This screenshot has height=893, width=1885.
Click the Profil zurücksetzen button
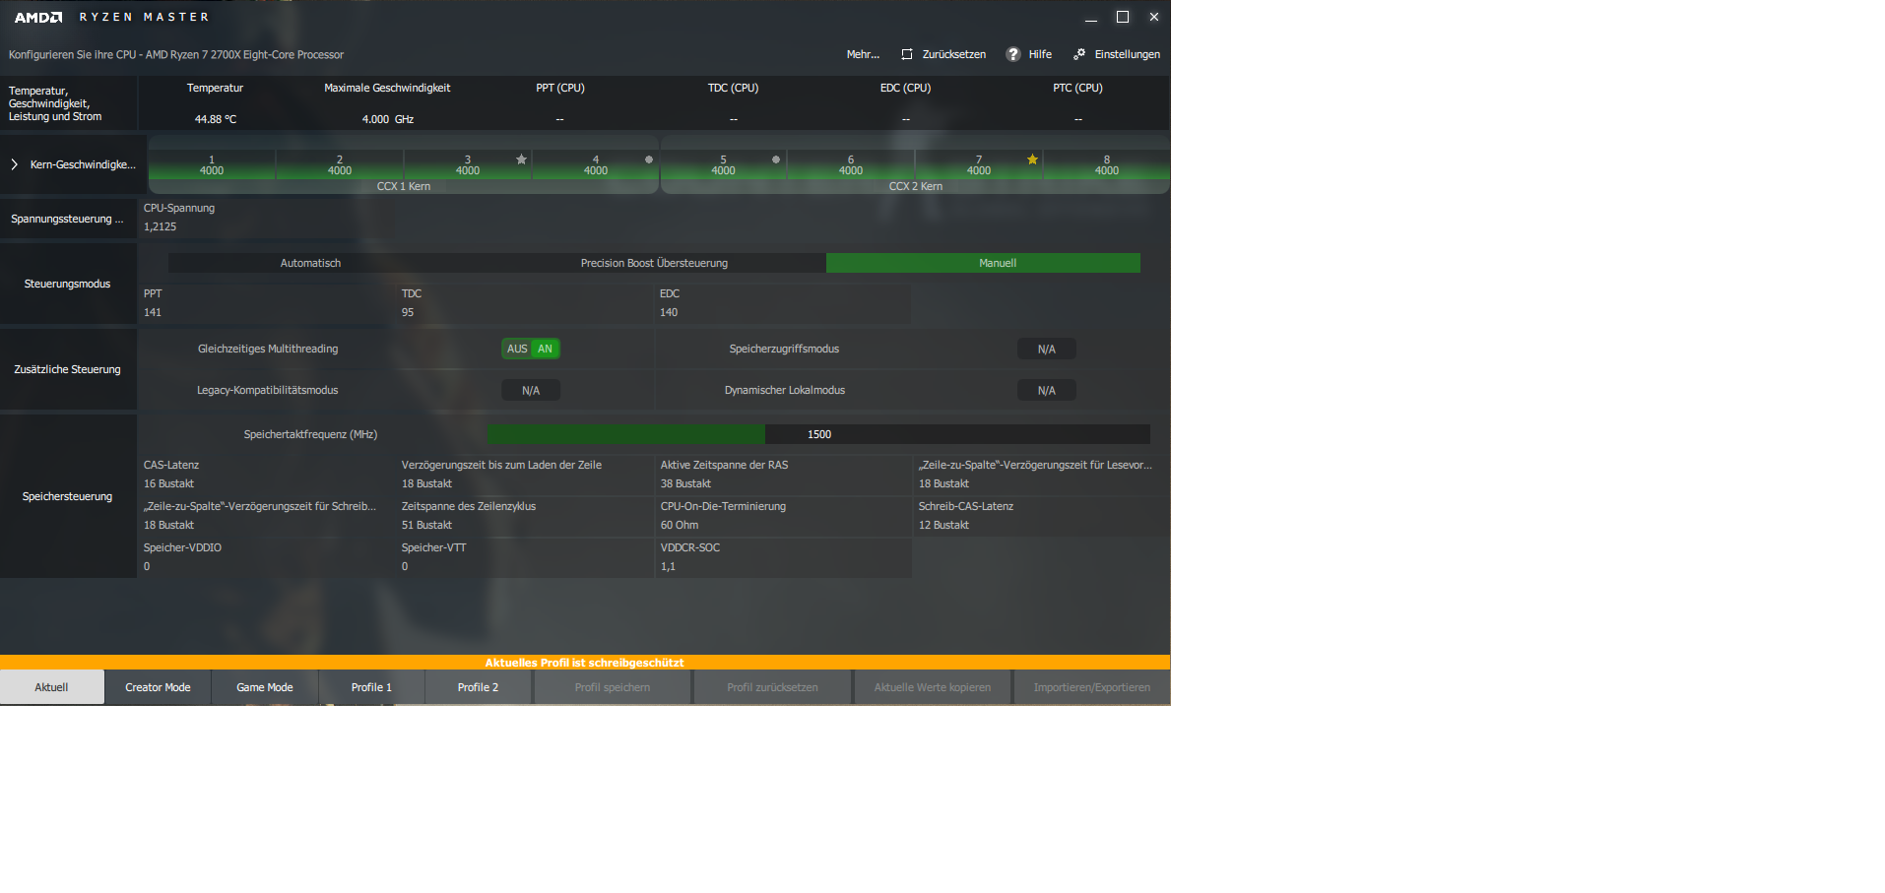tap(772, 687)
